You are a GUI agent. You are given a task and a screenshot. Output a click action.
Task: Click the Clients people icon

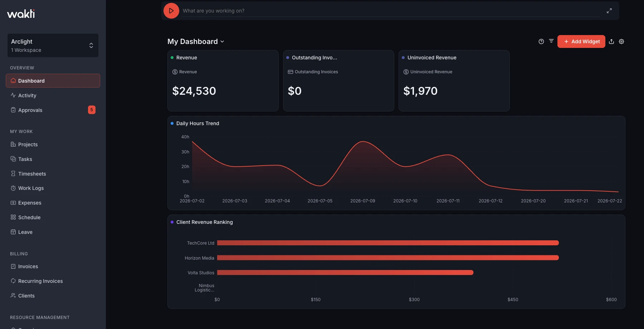[13, 295]
